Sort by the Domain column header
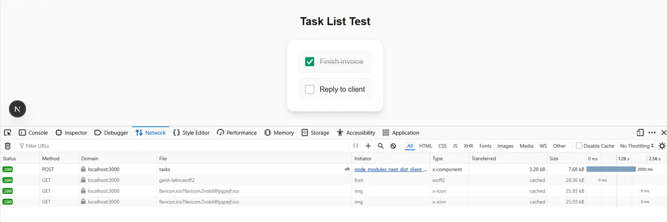This screenshot has width=667, height=222. 118,158
